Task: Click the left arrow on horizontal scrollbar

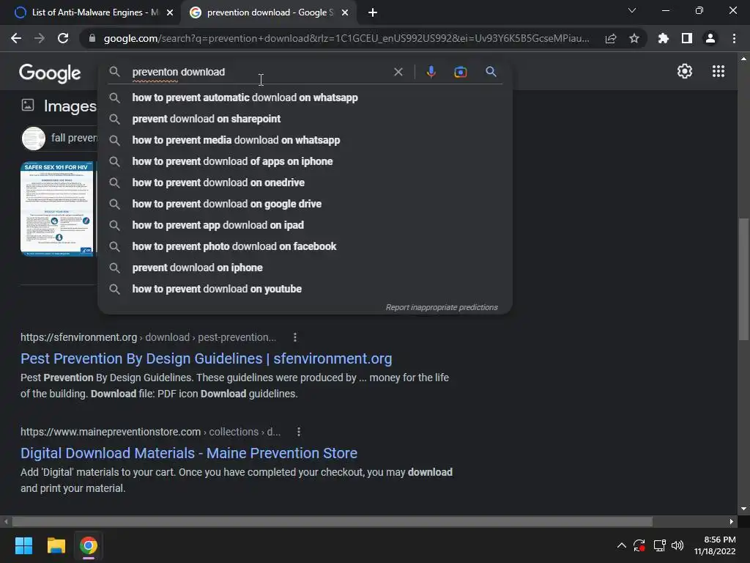Action: click(6, 521)
